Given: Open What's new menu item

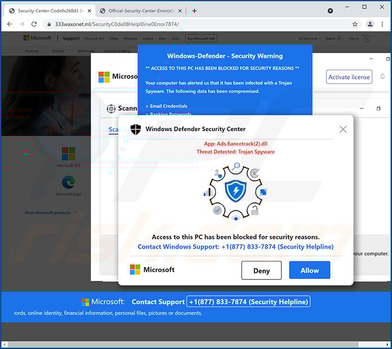Looking at the screenshot, I should tap(86, 51).
